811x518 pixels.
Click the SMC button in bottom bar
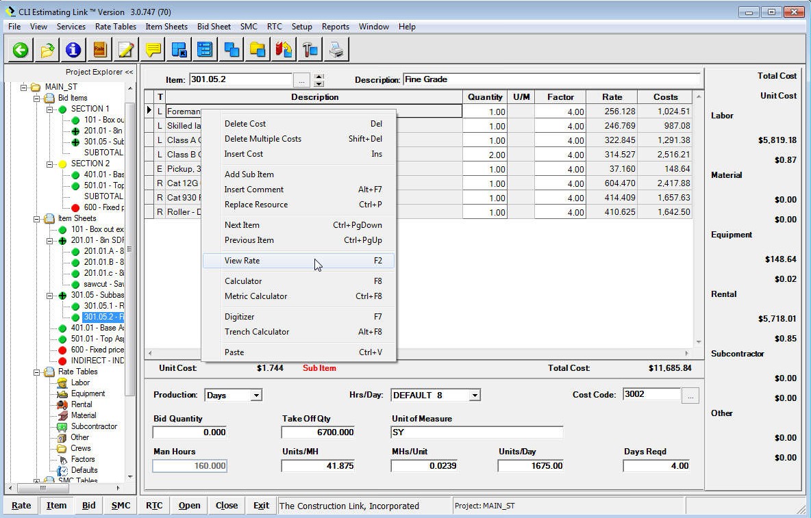[121, 506]
